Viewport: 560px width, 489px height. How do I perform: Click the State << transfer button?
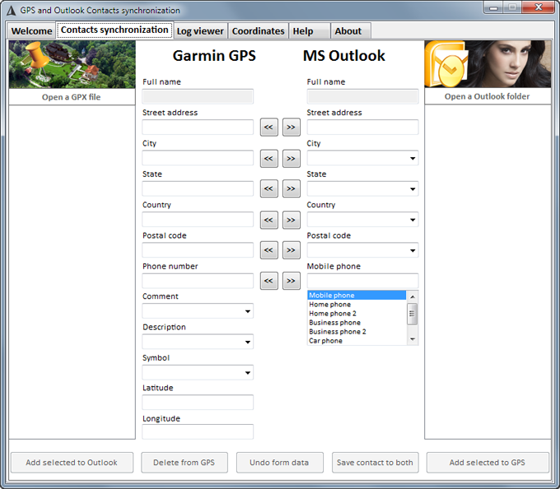[269, 189]
